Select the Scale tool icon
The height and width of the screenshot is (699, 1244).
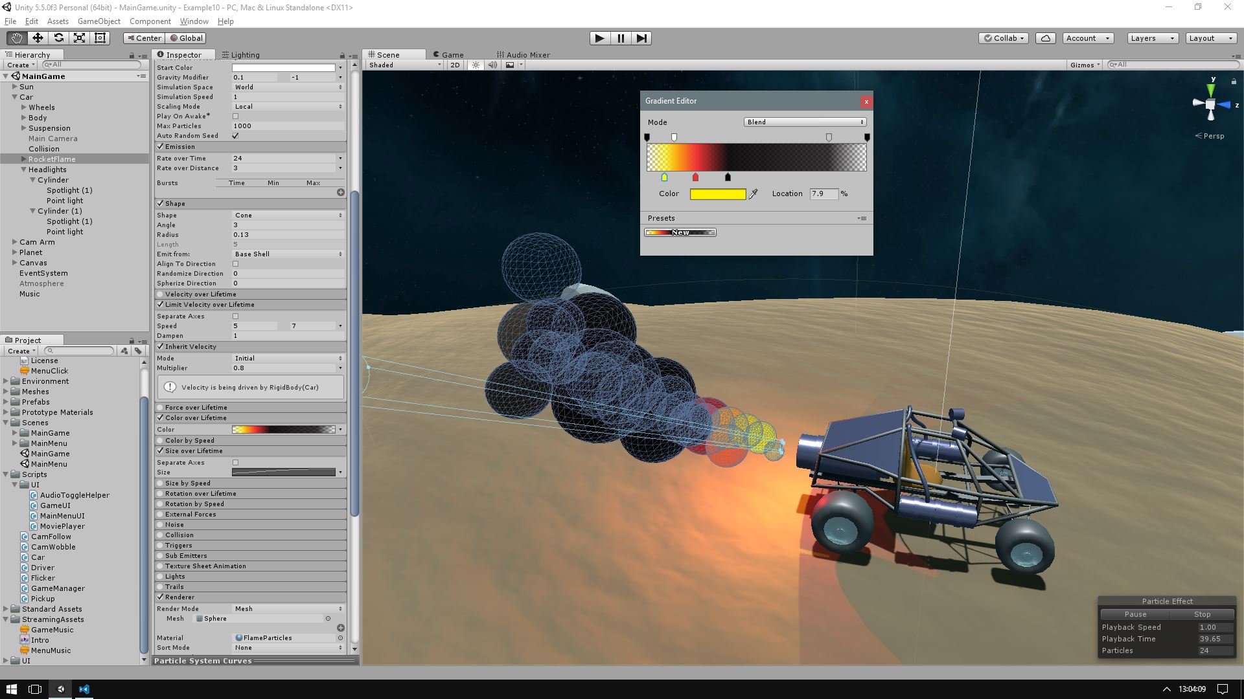[79, 38]
